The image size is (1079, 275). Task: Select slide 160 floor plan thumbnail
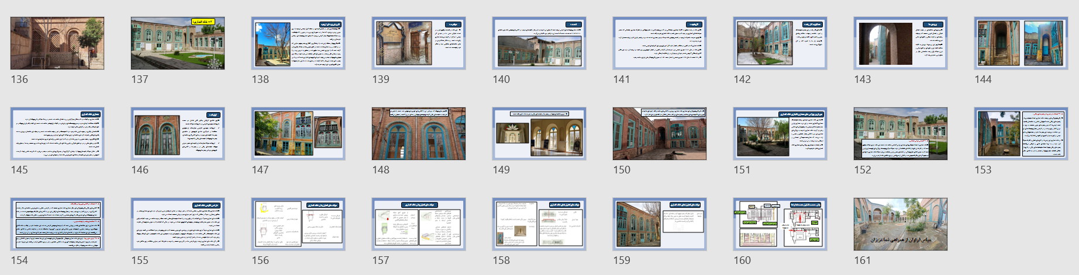(x=780, y=224)
